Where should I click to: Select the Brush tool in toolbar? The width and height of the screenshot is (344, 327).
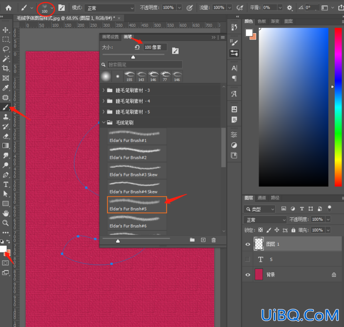[x=5, y=107]
